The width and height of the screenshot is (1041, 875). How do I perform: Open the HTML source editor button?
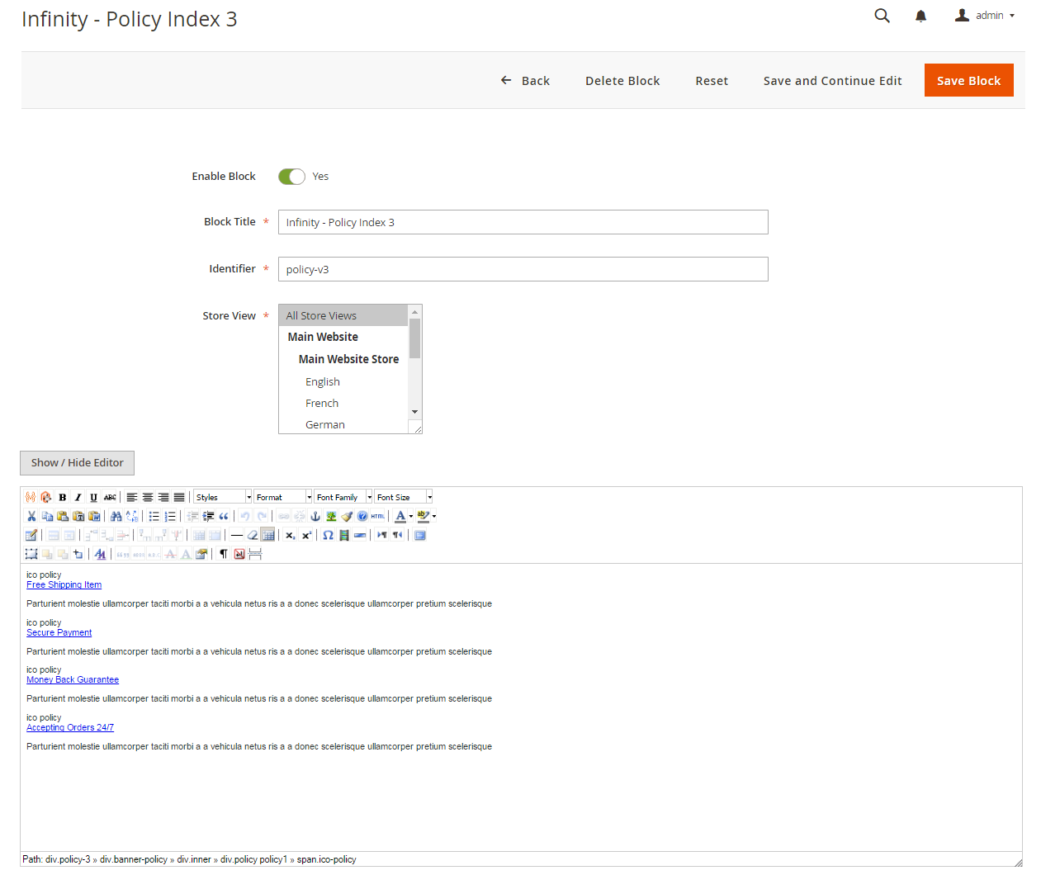(x=378, y=516)
